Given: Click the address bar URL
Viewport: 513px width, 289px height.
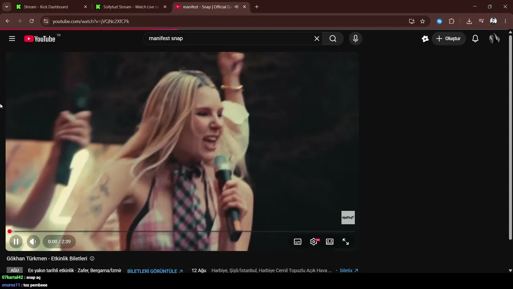Looking at the screenshot, I should click(x=91, y=21).
